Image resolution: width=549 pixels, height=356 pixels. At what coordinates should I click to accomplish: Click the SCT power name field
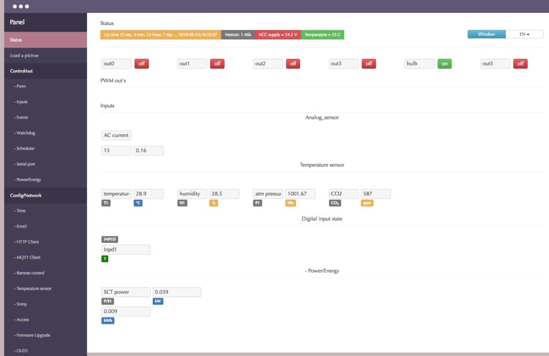click(x=125, y=292)
